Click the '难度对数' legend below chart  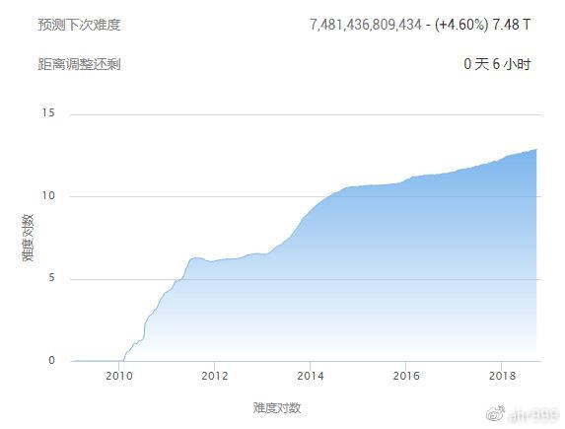pyautogui.click(x=277, y=408)
